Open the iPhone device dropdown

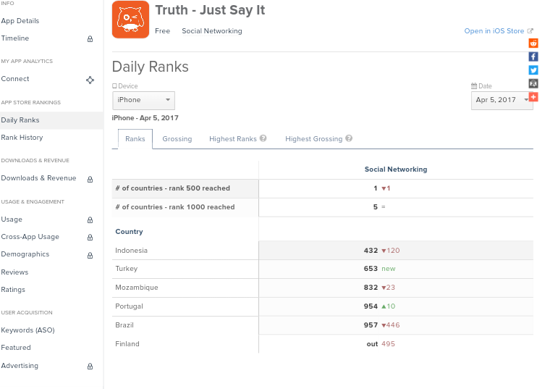point(143,100)
